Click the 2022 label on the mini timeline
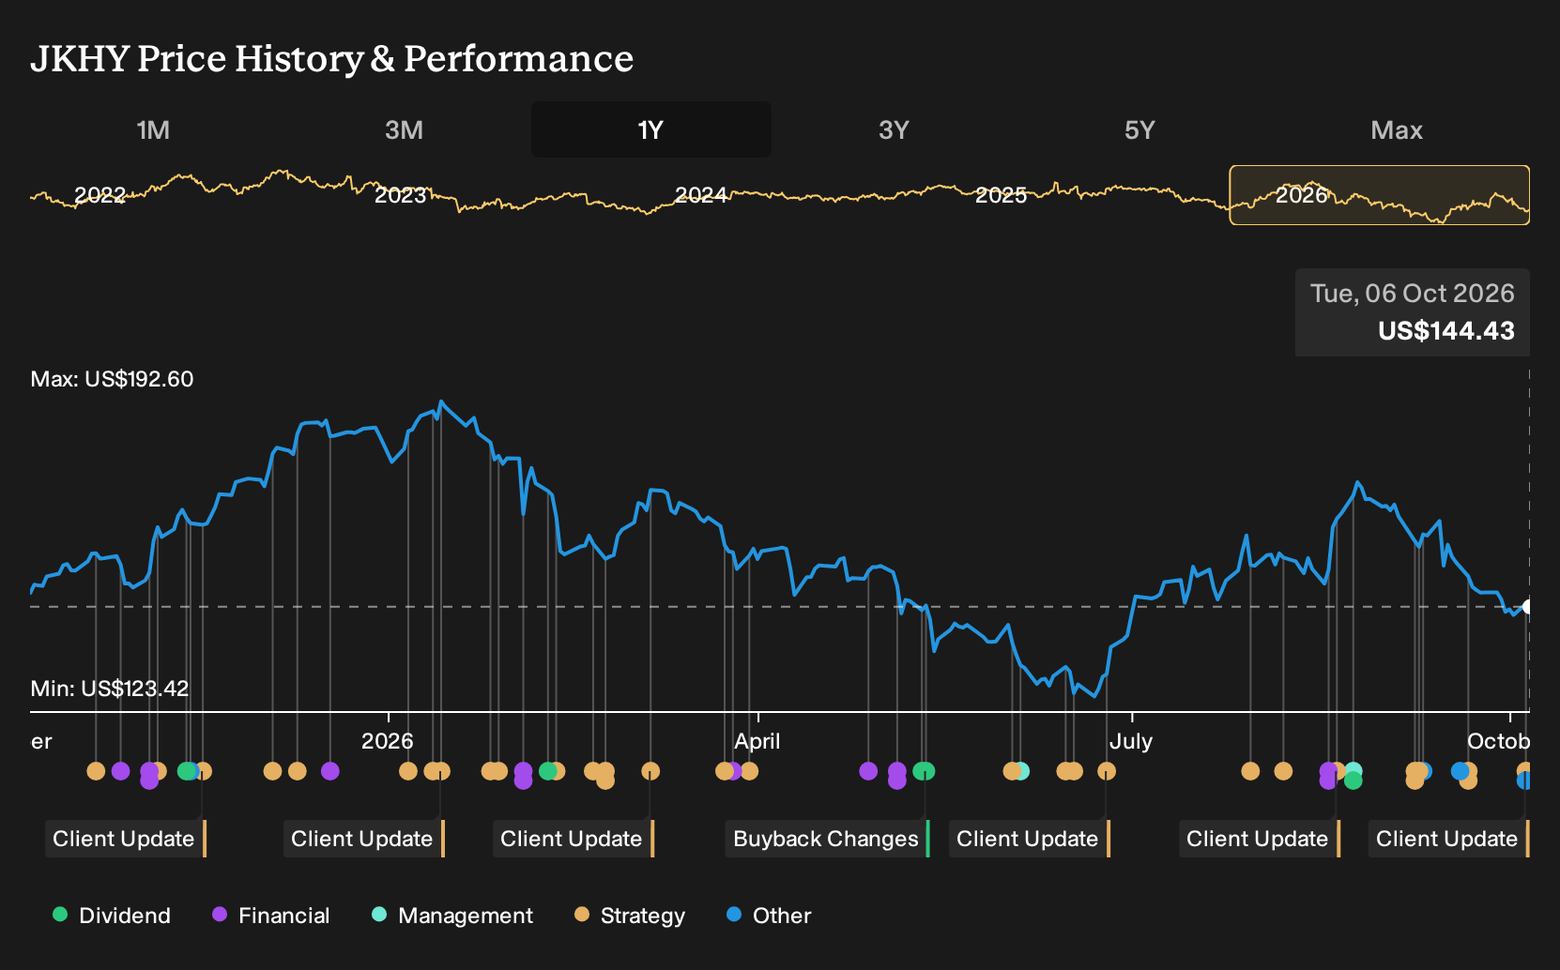Image resolution: width=1560 pixels, height=970 pixels. (99, 195)
